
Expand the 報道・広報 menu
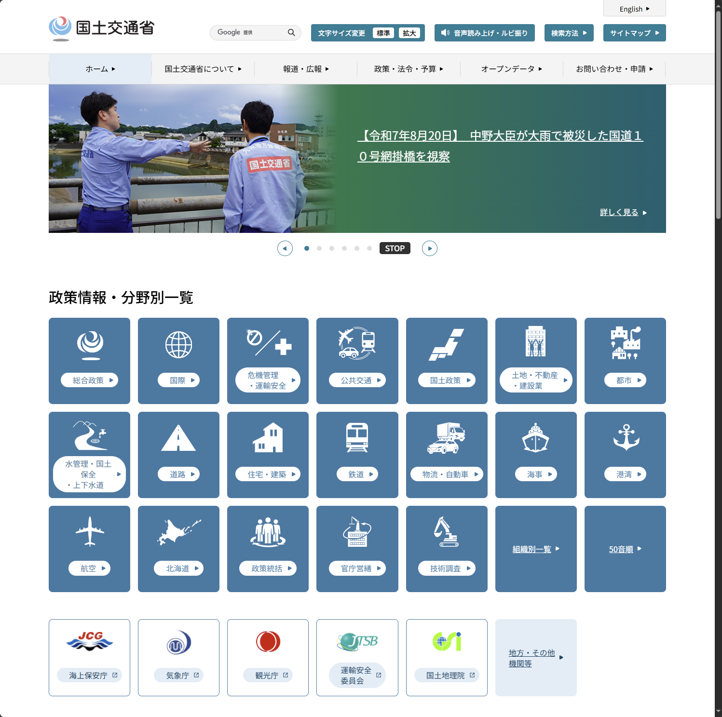click(306, 69)
